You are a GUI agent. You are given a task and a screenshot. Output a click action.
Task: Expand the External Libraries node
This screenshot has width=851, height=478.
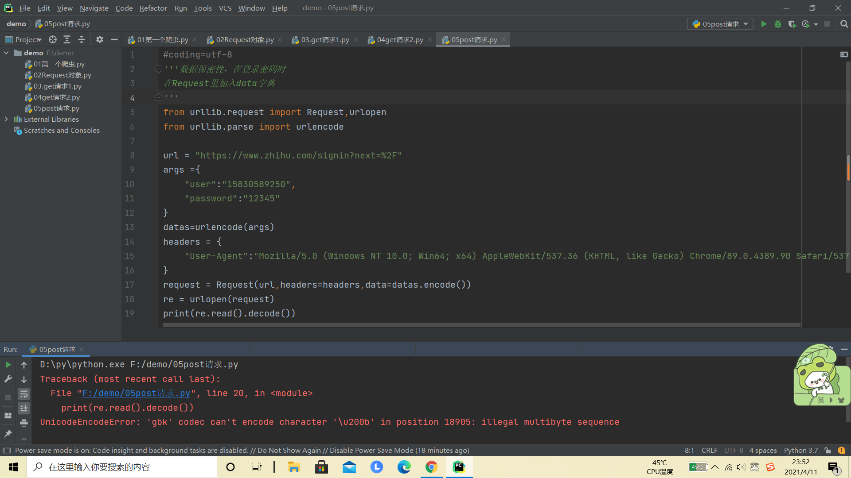pyautogui.click(x=6, y=119)
